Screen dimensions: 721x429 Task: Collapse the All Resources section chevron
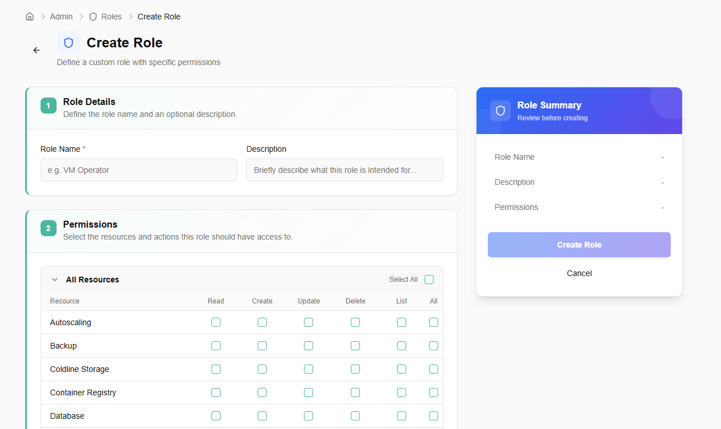point(55,280)
